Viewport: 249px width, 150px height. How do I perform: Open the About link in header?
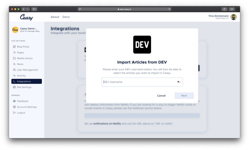(x=55, y=17)
